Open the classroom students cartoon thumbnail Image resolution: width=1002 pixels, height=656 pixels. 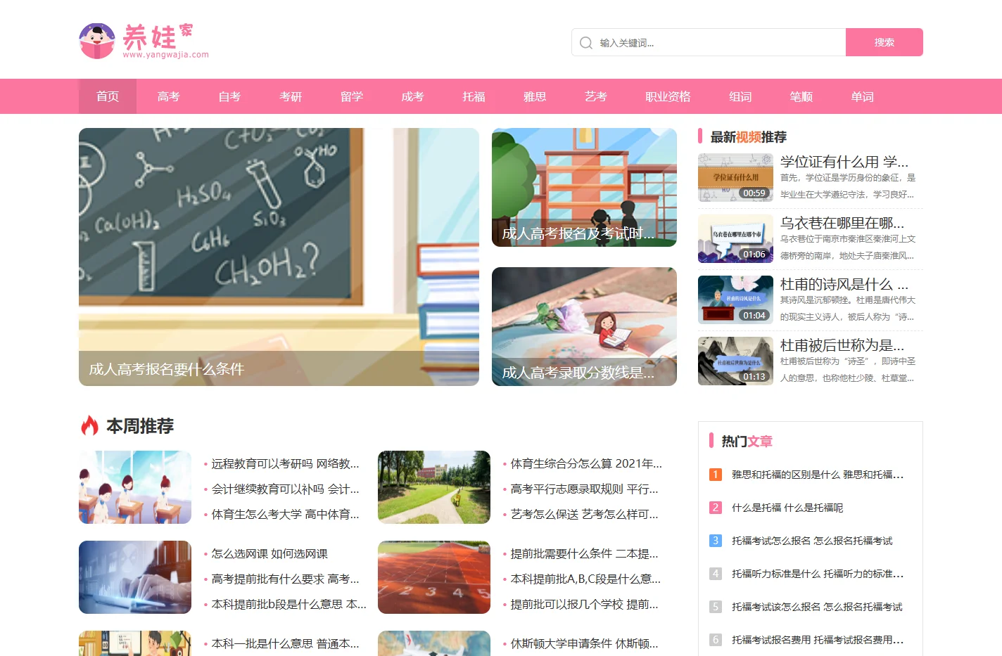(x=135, y=487)
